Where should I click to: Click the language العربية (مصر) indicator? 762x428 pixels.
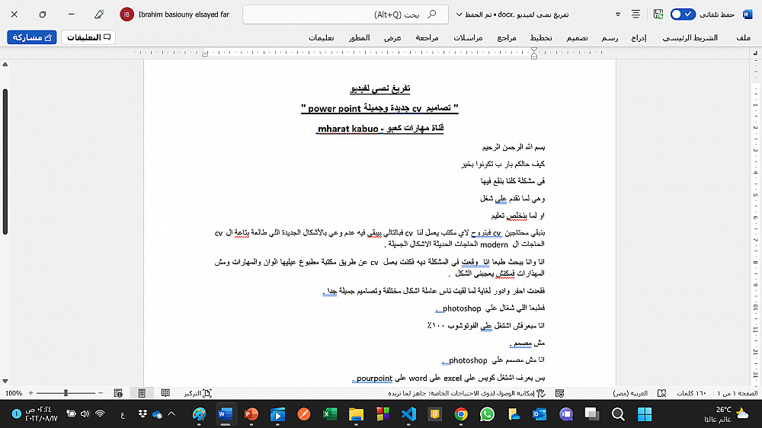[x=630, y=393]
